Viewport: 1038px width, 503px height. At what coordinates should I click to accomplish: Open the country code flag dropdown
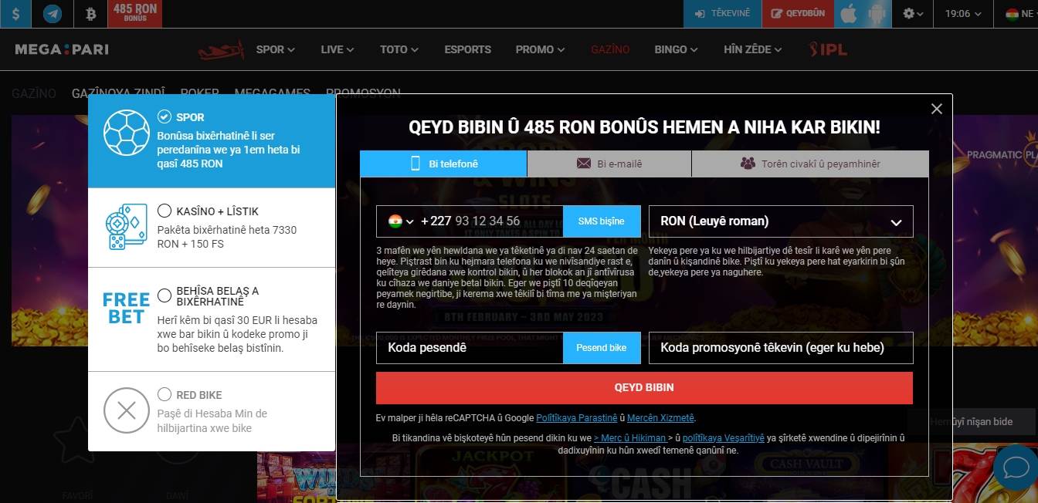[401, 221]
